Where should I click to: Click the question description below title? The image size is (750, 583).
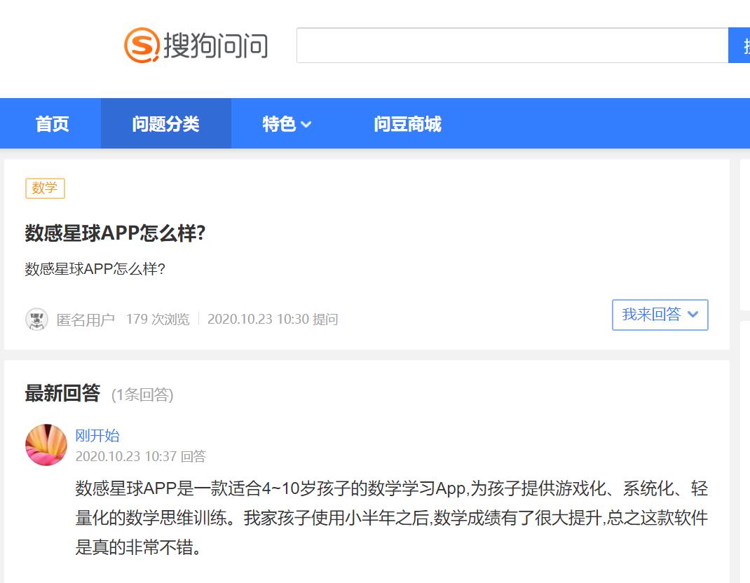coord(95,269)
